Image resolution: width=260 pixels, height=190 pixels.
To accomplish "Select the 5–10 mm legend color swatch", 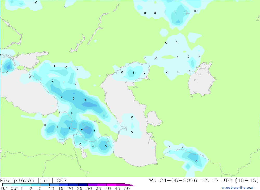I will [45, 185].
